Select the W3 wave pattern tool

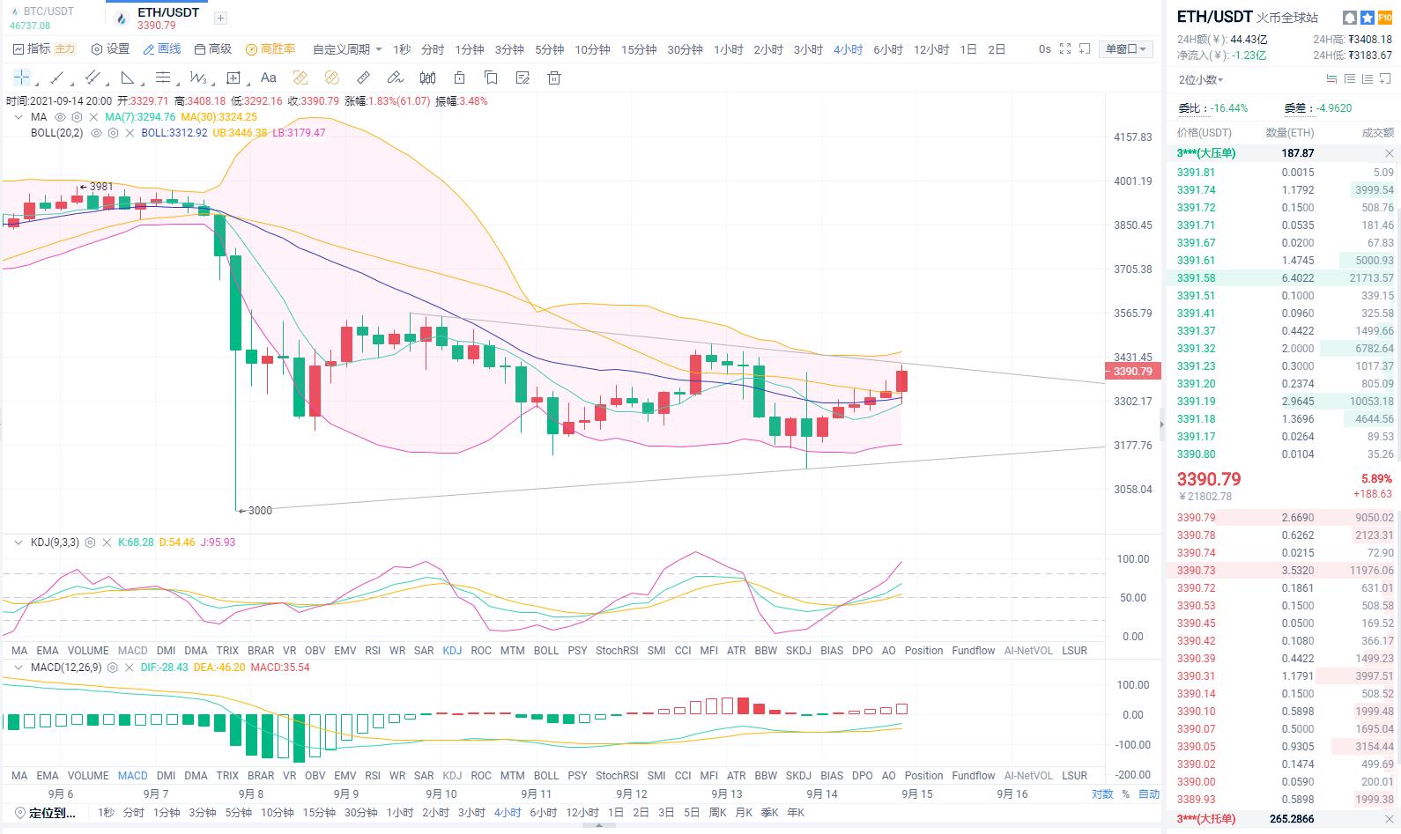[x=198, y=77]
